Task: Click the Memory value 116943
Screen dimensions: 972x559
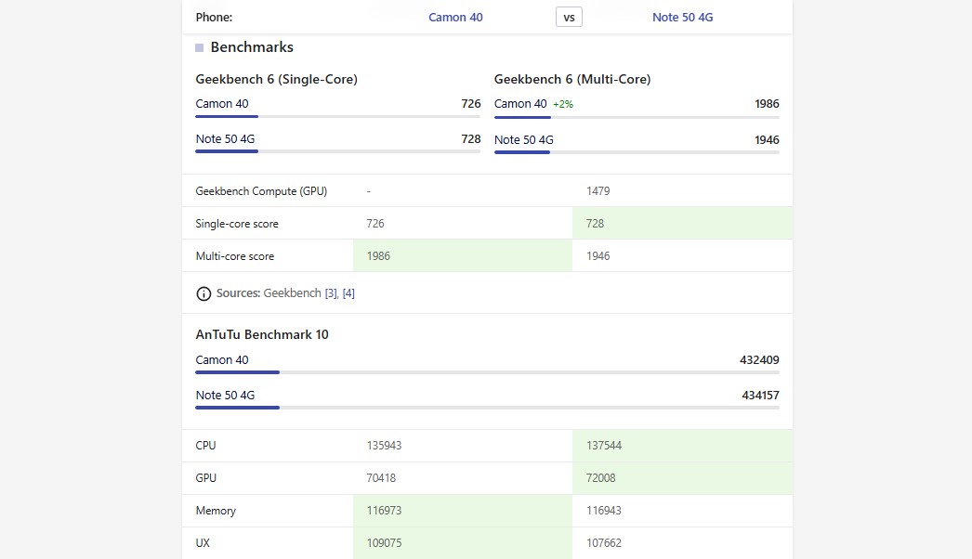Action: pyautogui.click(x=604, y=511)
